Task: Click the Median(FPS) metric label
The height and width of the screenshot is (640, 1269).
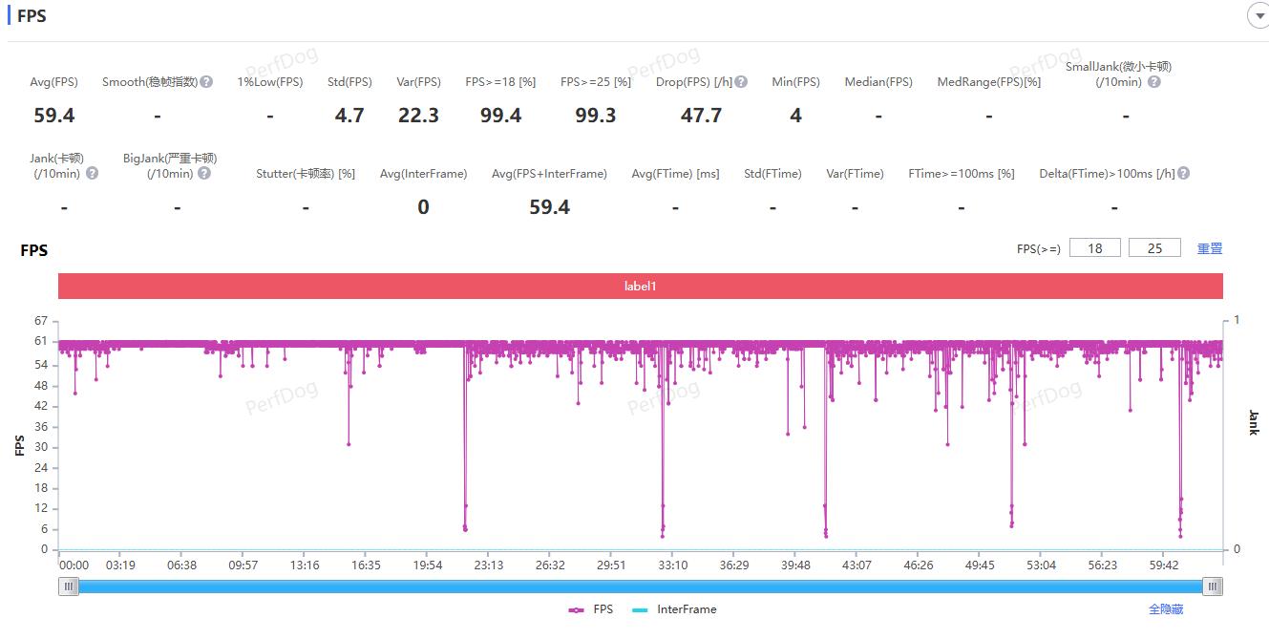Action: coord(878,82)
